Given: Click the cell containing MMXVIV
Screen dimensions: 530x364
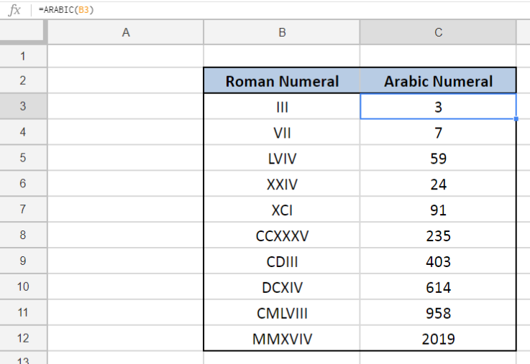Looking at the screenshot, I should [x=282, y=339].
